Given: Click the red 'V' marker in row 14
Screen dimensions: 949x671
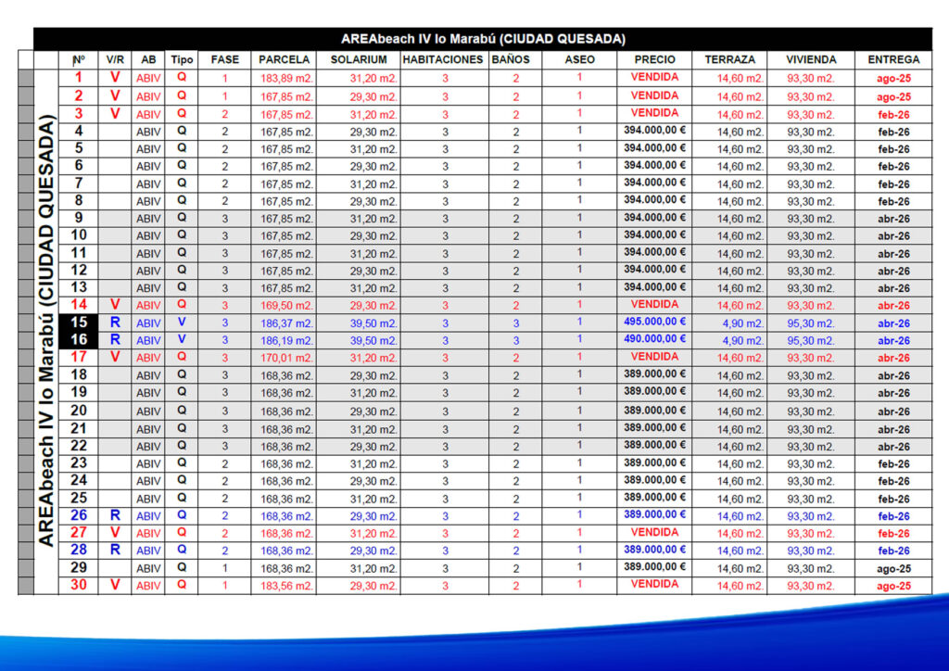Looking at the screenshot, I should pos(114,304).
